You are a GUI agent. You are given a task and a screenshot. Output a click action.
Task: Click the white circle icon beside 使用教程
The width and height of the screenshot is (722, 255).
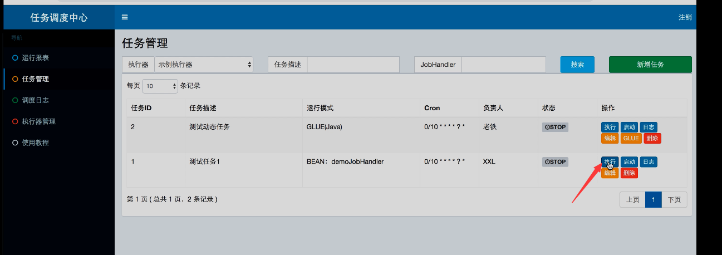click(x=15, y=143)
